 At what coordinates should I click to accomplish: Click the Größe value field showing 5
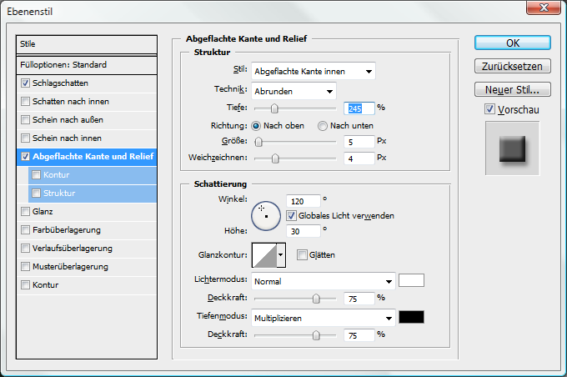click(359, 142)
